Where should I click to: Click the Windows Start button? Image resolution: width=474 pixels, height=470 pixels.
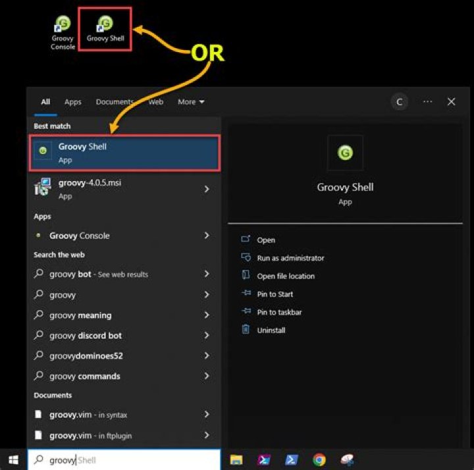pos(13,459)
